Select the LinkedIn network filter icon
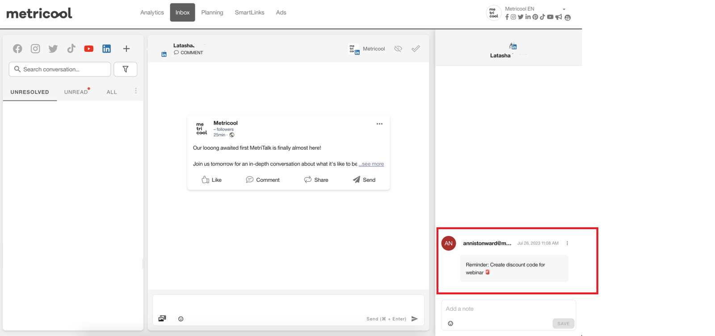This screenshot has width=715, height=336. 106,49
